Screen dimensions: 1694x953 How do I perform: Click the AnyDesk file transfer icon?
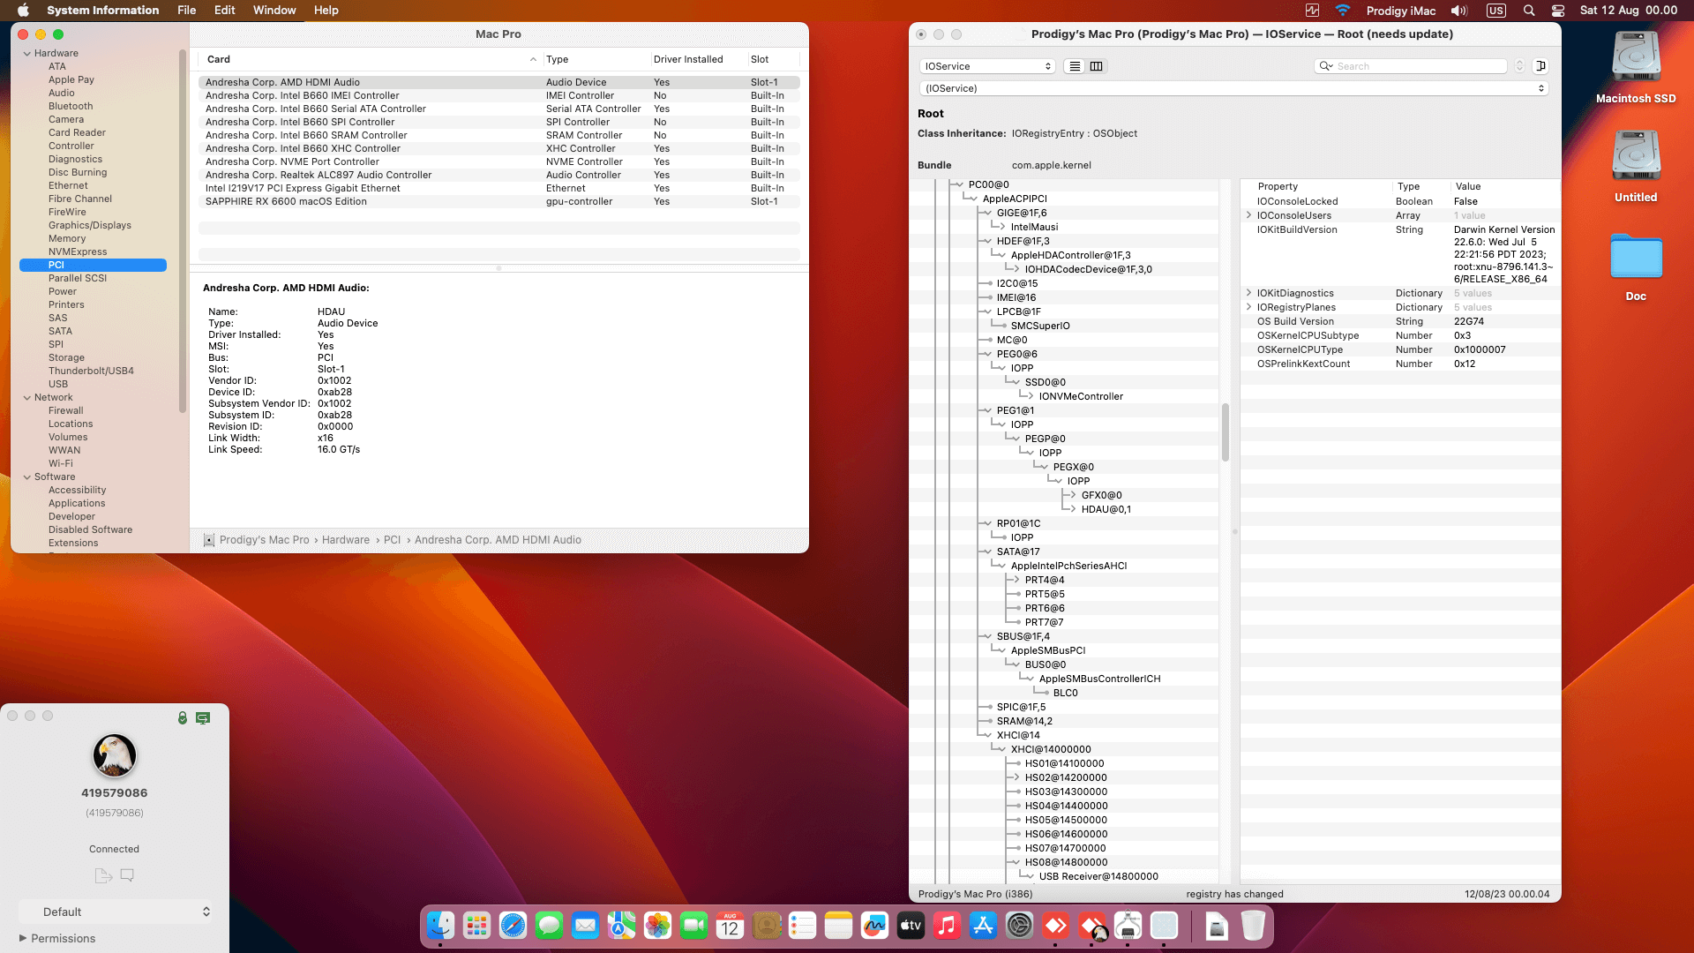102,875
